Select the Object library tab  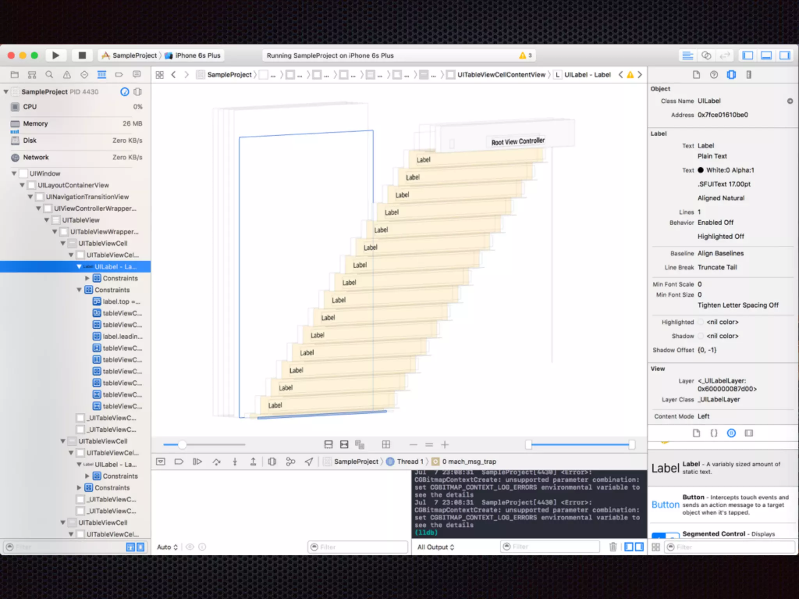coord(731,433)
